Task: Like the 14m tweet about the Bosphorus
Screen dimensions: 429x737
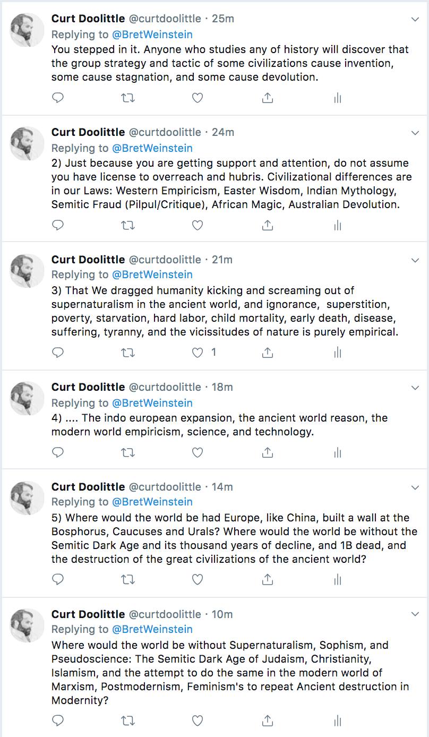Action: click(x=198, y=580)
